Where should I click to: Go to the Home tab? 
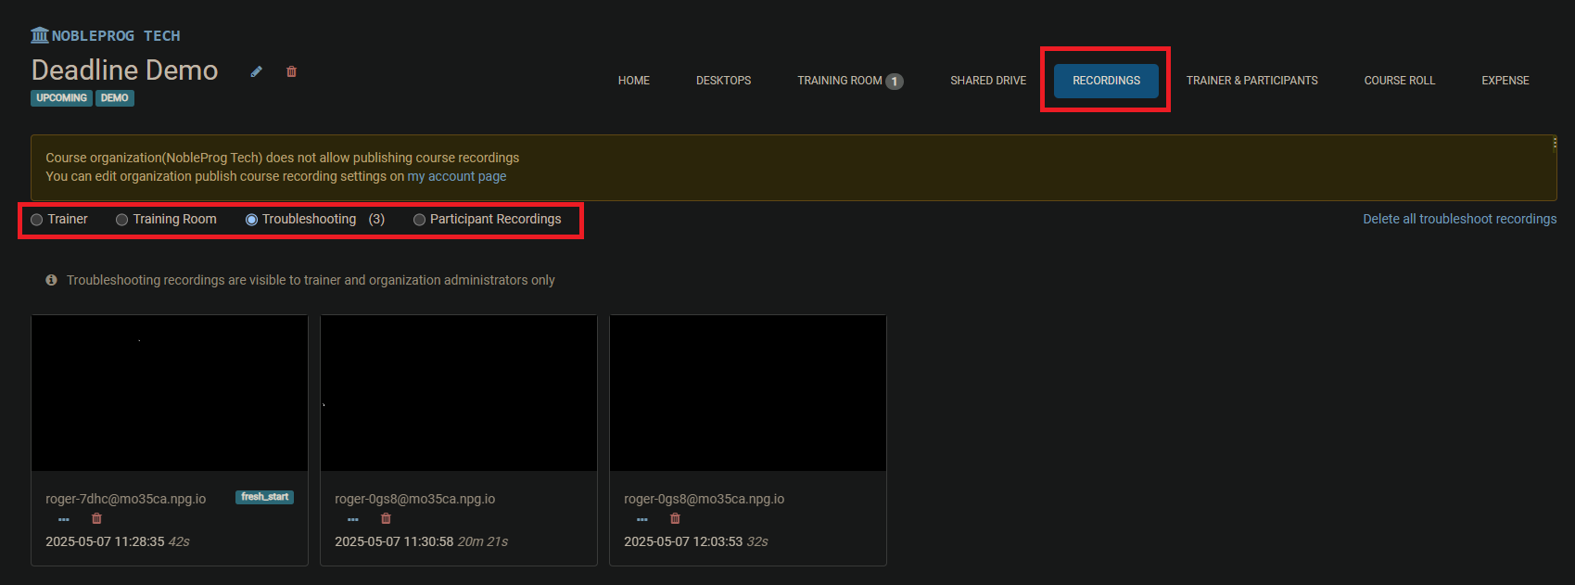pyautogui.click(x=634, y=81)
